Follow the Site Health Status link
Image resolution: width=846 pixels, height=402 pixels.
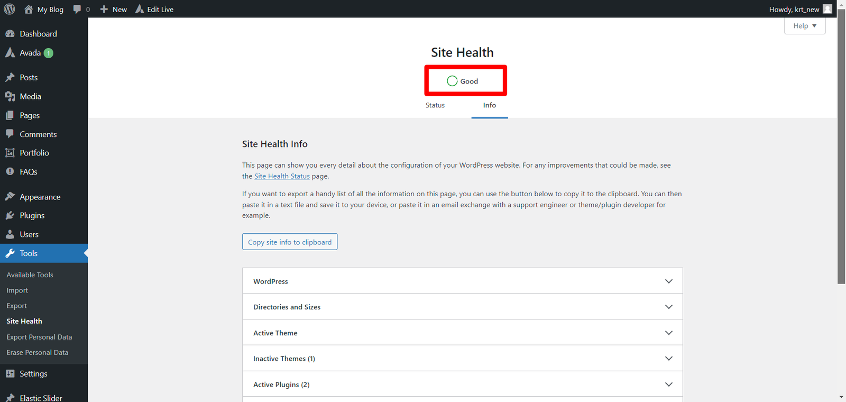[x=282, y=176]
